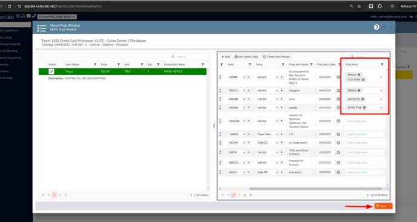This screenshot has width=417, height=222.
Task: Filter the Units column in right grid
Action: [250, 65]
